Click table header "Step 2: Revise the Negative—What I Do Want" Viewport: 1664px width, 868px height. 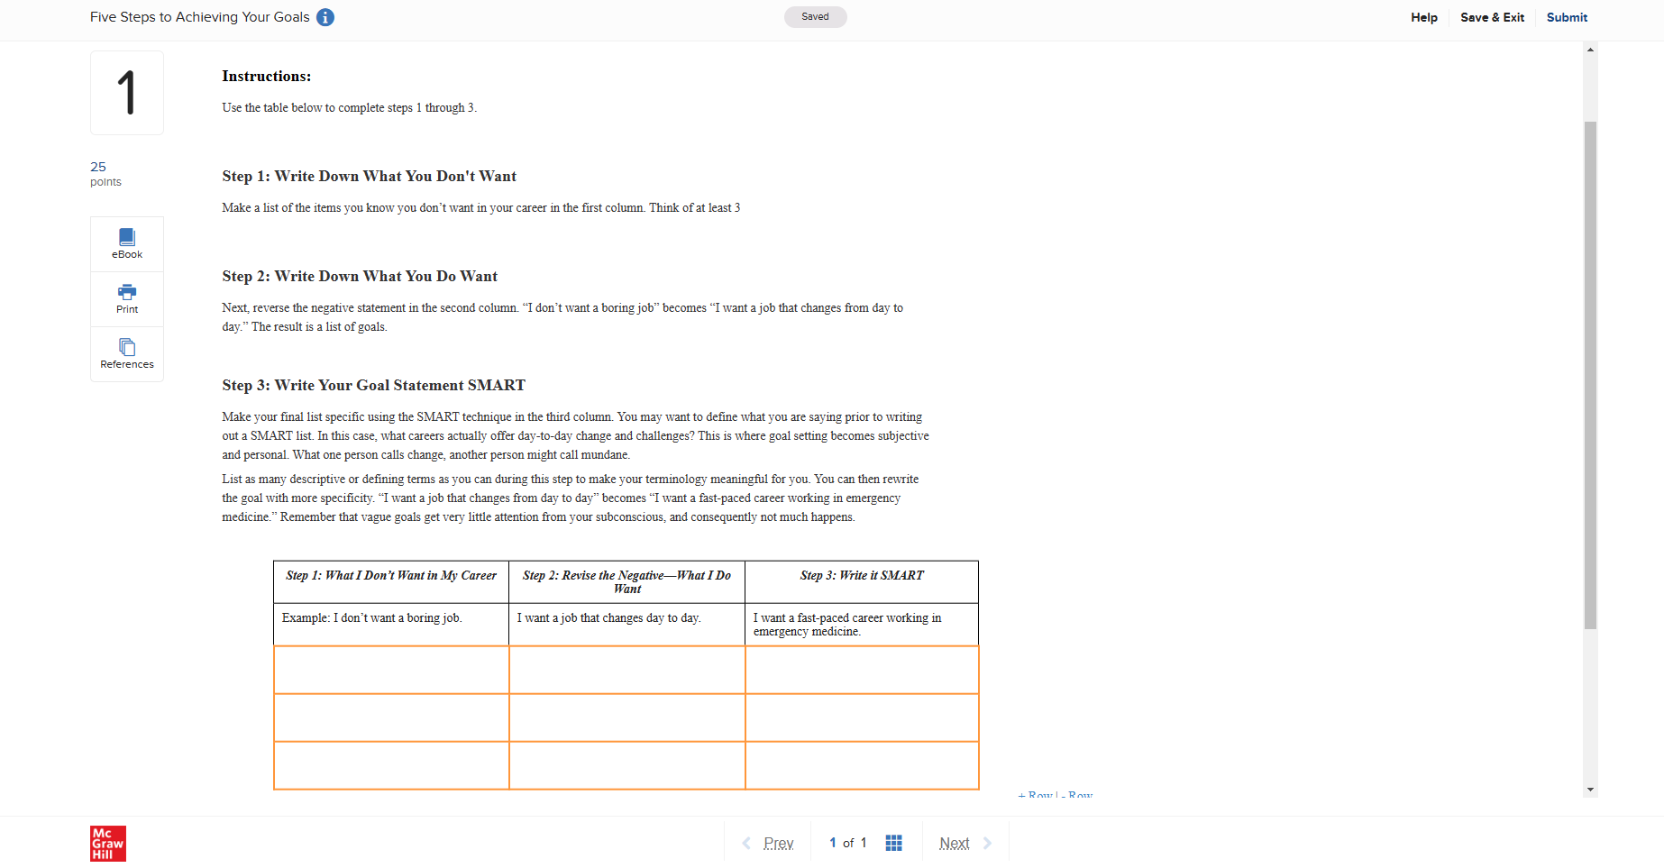point(627,581)
